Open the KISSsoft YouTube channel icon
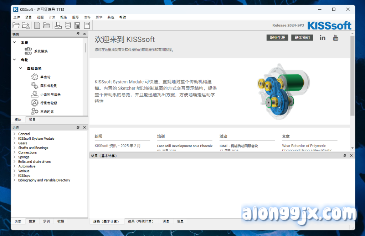This screenshot has width=365, height=236. coord(335,37)
